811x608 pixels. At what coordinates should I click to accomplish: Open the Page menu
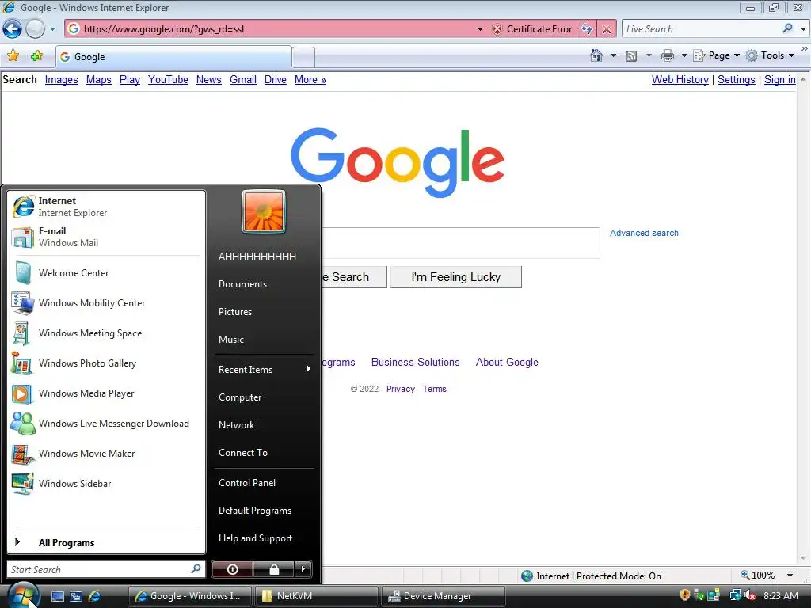716,55
